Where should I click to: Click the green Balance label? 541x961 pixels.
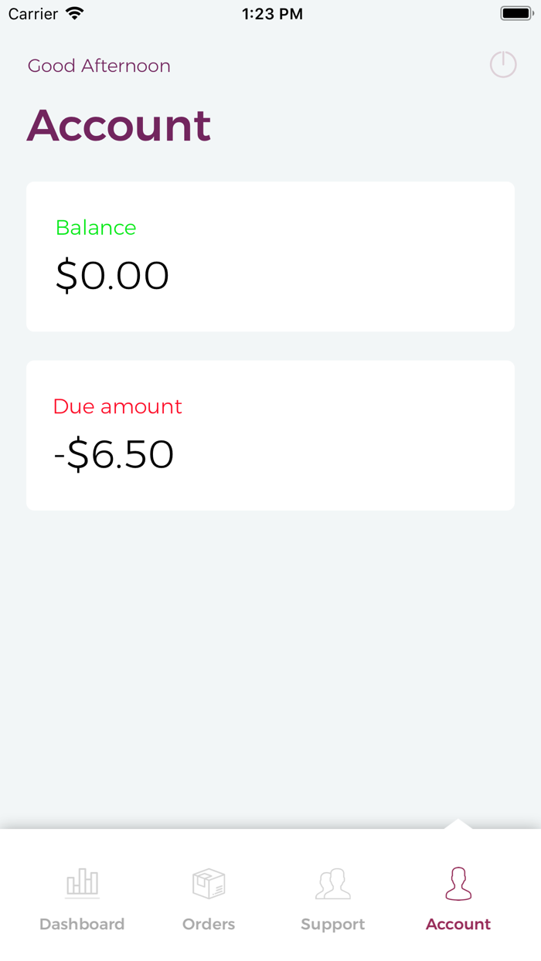coord(96,228)
